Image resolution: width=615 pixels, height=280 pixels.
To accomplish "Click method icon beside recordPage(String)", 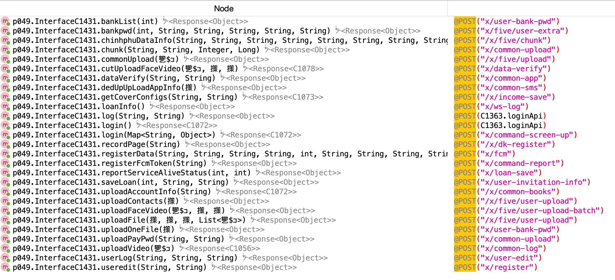I will pos(5,144).
